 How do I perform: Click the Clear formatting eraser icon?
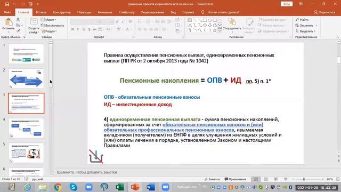(x=130, y=21)
